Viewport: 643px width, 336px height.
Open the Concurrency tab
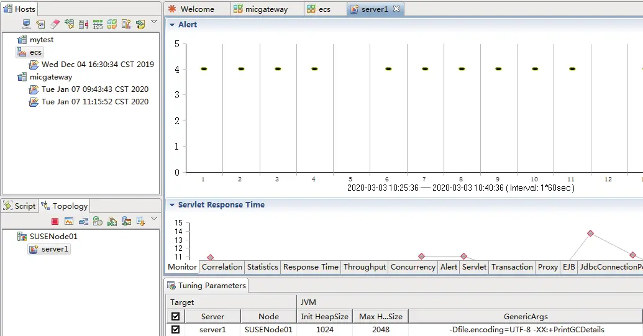(x=413, y=267)
